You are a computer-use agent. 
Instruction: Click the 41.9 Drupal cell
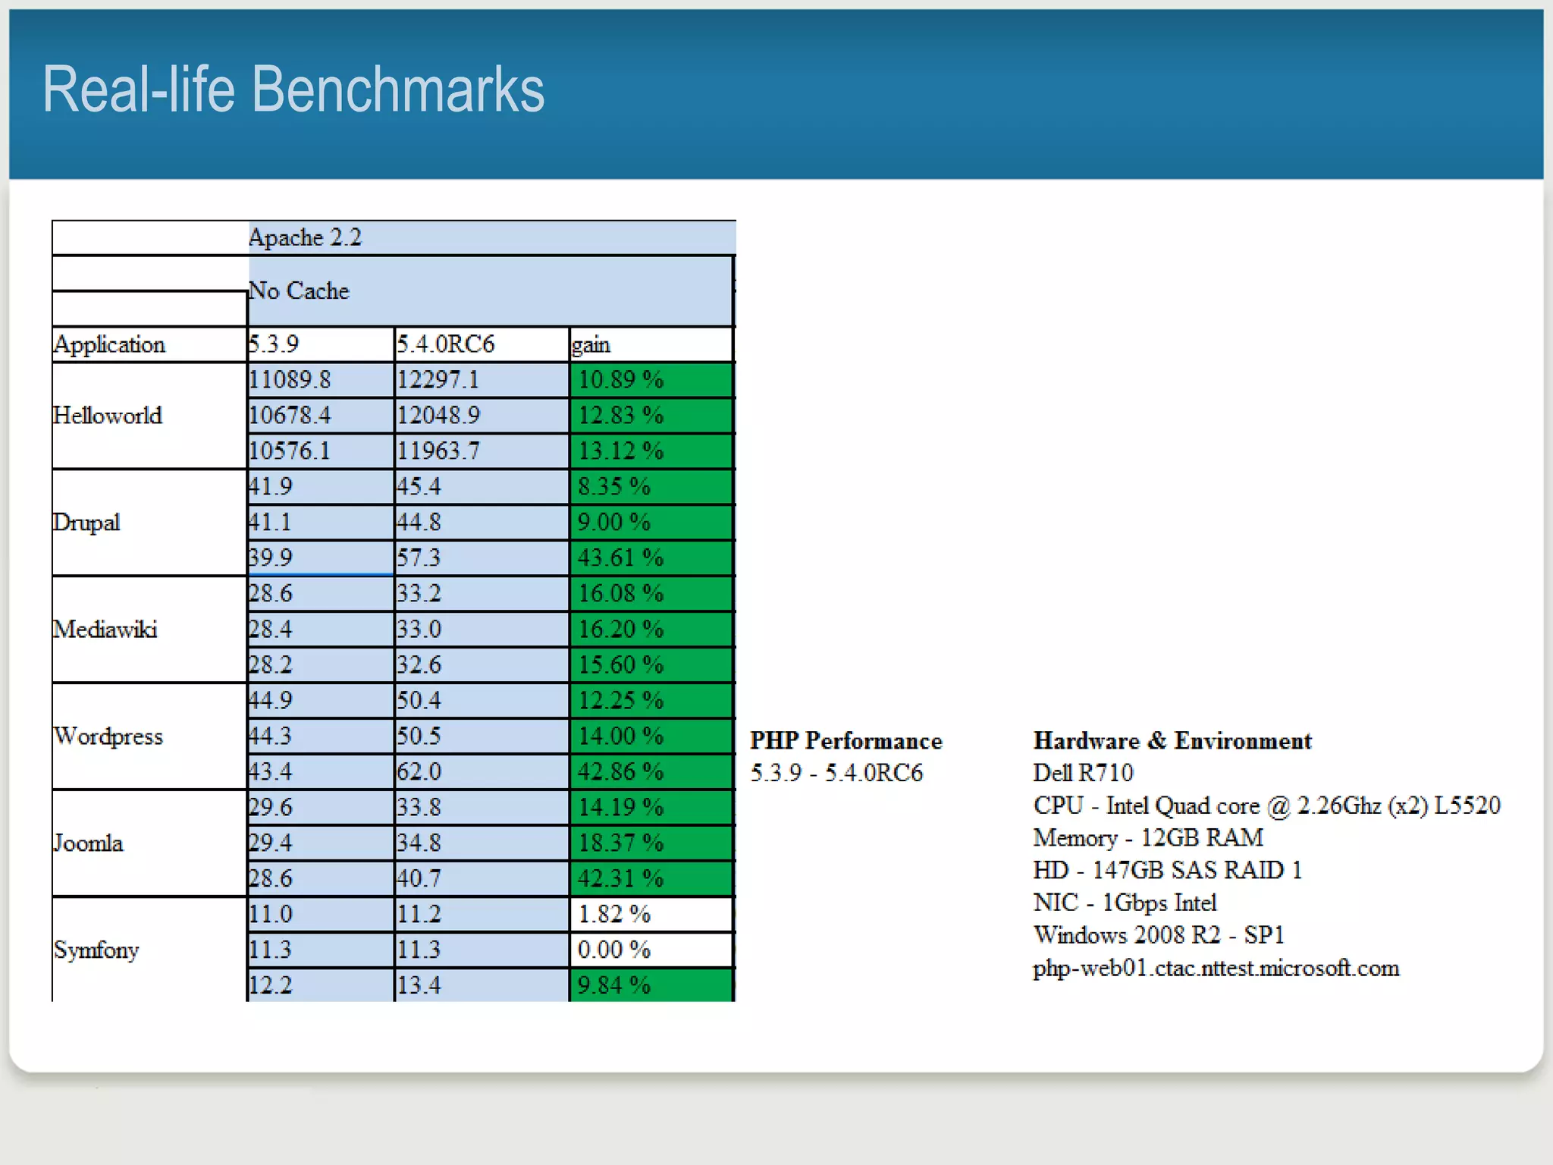click(x=322, y=487)
